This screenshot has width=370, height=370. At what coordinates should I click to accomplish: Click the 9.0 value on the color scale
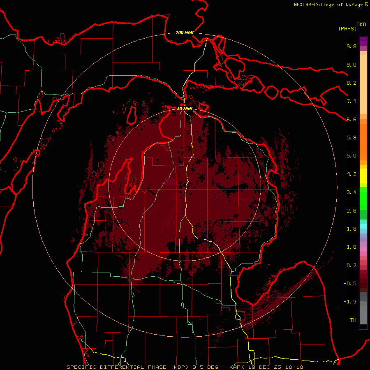tap(351, 65)
